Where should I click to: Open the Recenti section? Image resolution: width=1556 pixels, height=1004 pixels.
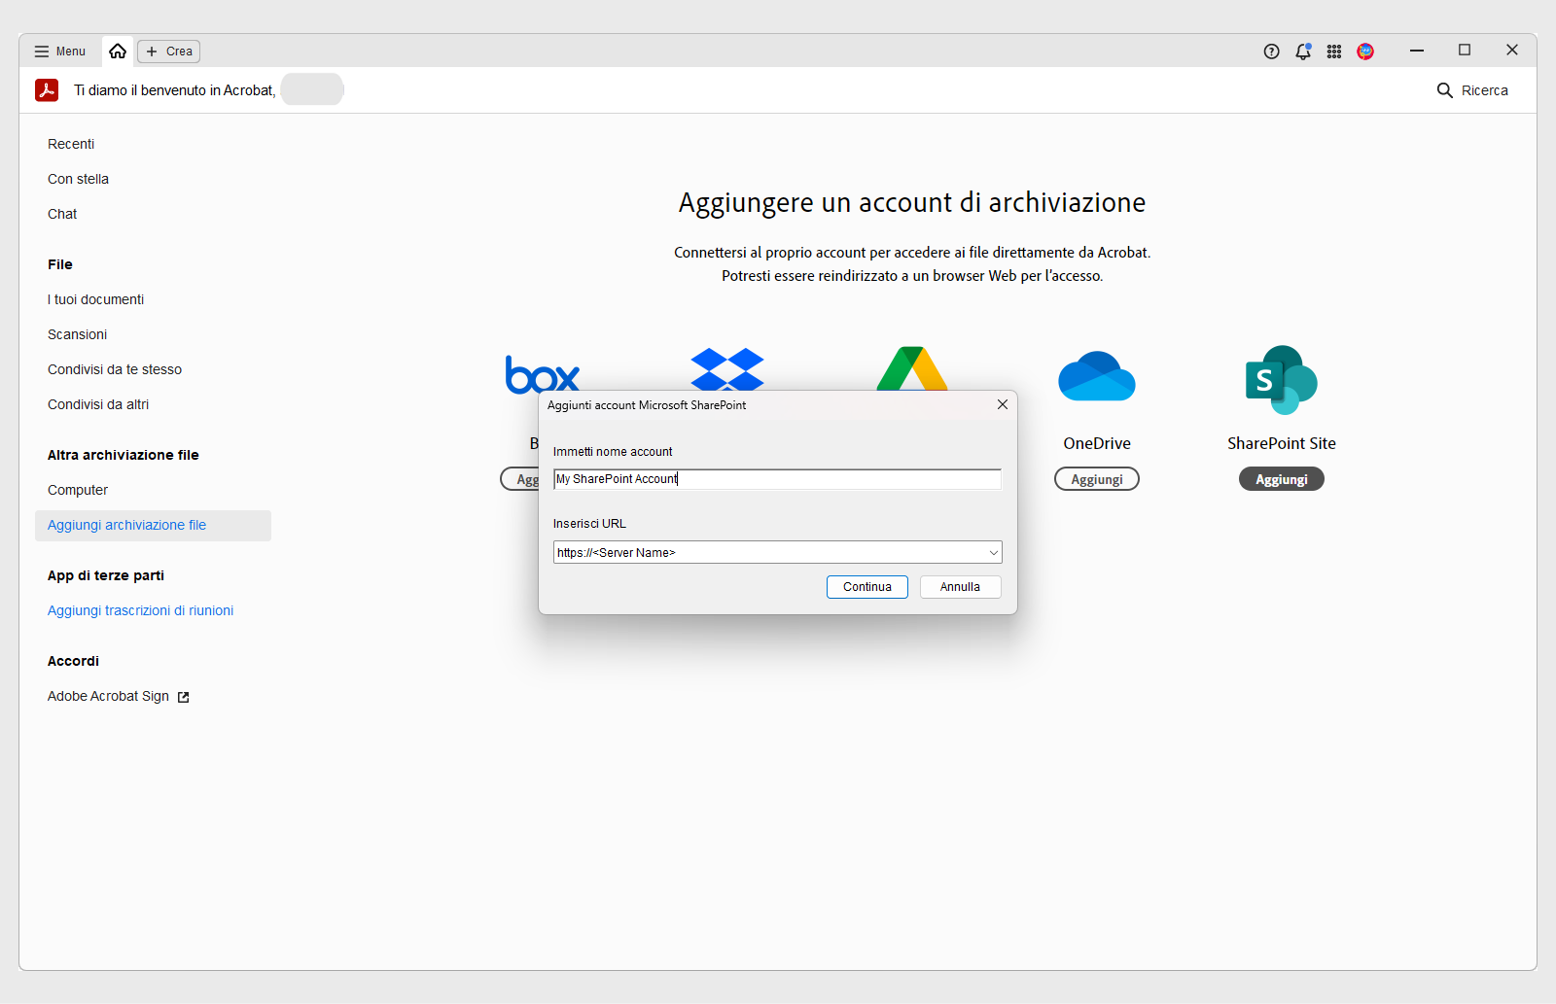point(70,143)
